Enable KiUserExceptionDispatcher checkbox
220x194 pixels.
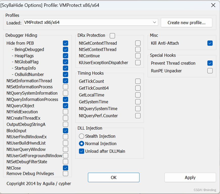tap(138, 63)
